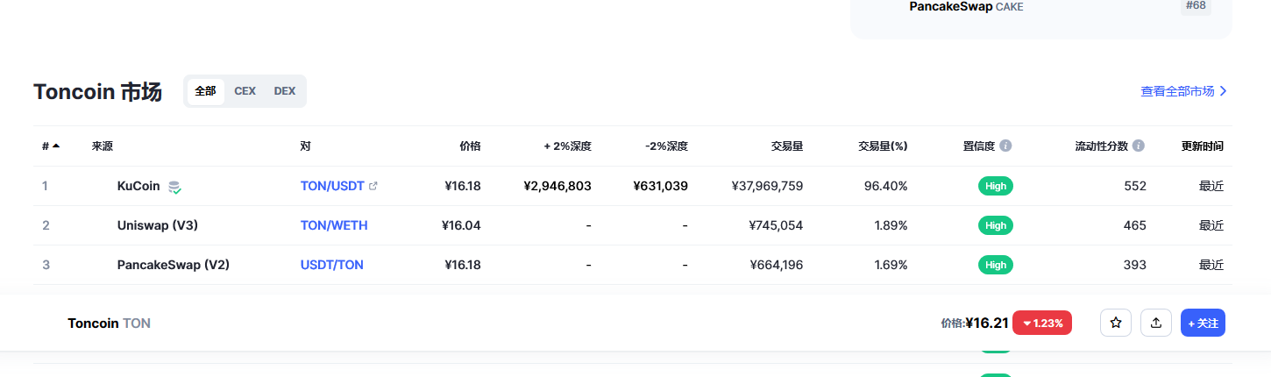Open the TON/WETH pair link
Screen dimensions: 1271x377
334,225
